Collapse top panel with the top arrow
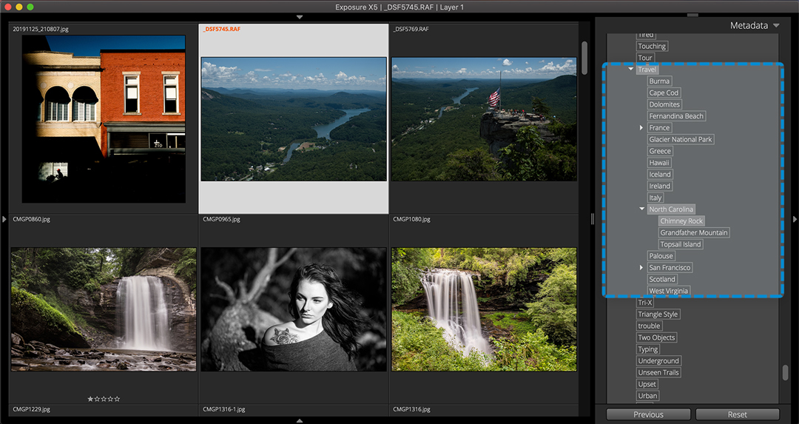 [x=300, y=17]
